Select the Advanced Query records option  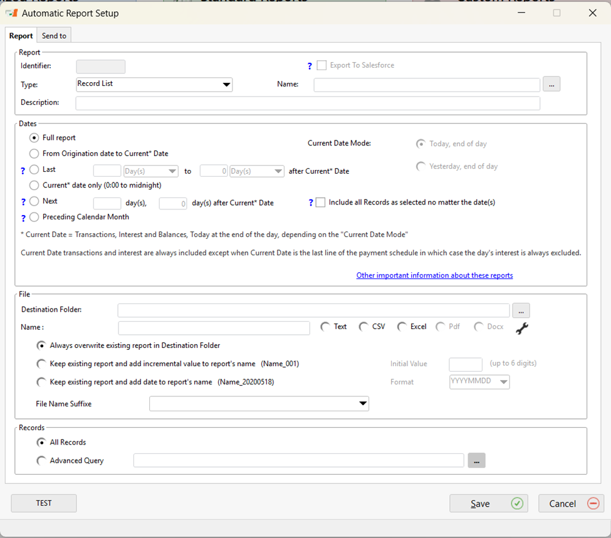42,461
